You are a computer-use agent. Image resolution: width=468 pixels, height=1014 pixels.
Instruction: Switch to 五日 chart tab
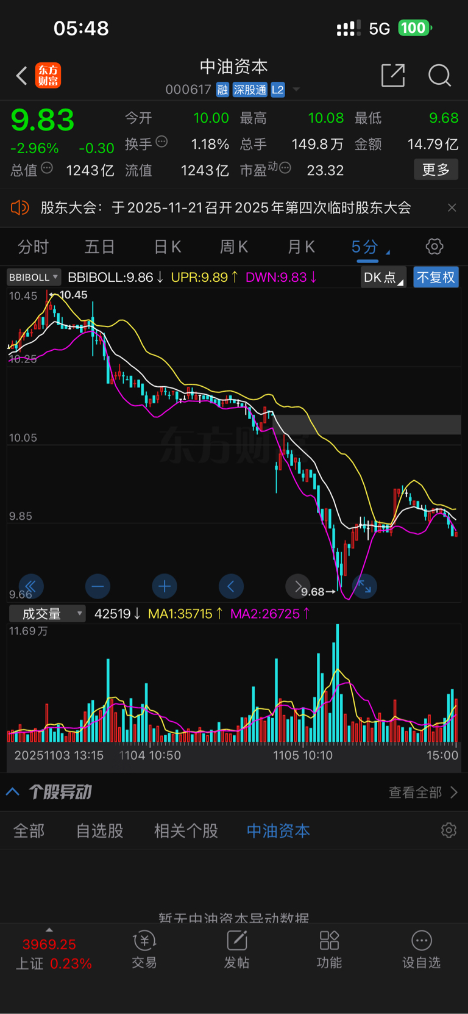tap(99, 246)
